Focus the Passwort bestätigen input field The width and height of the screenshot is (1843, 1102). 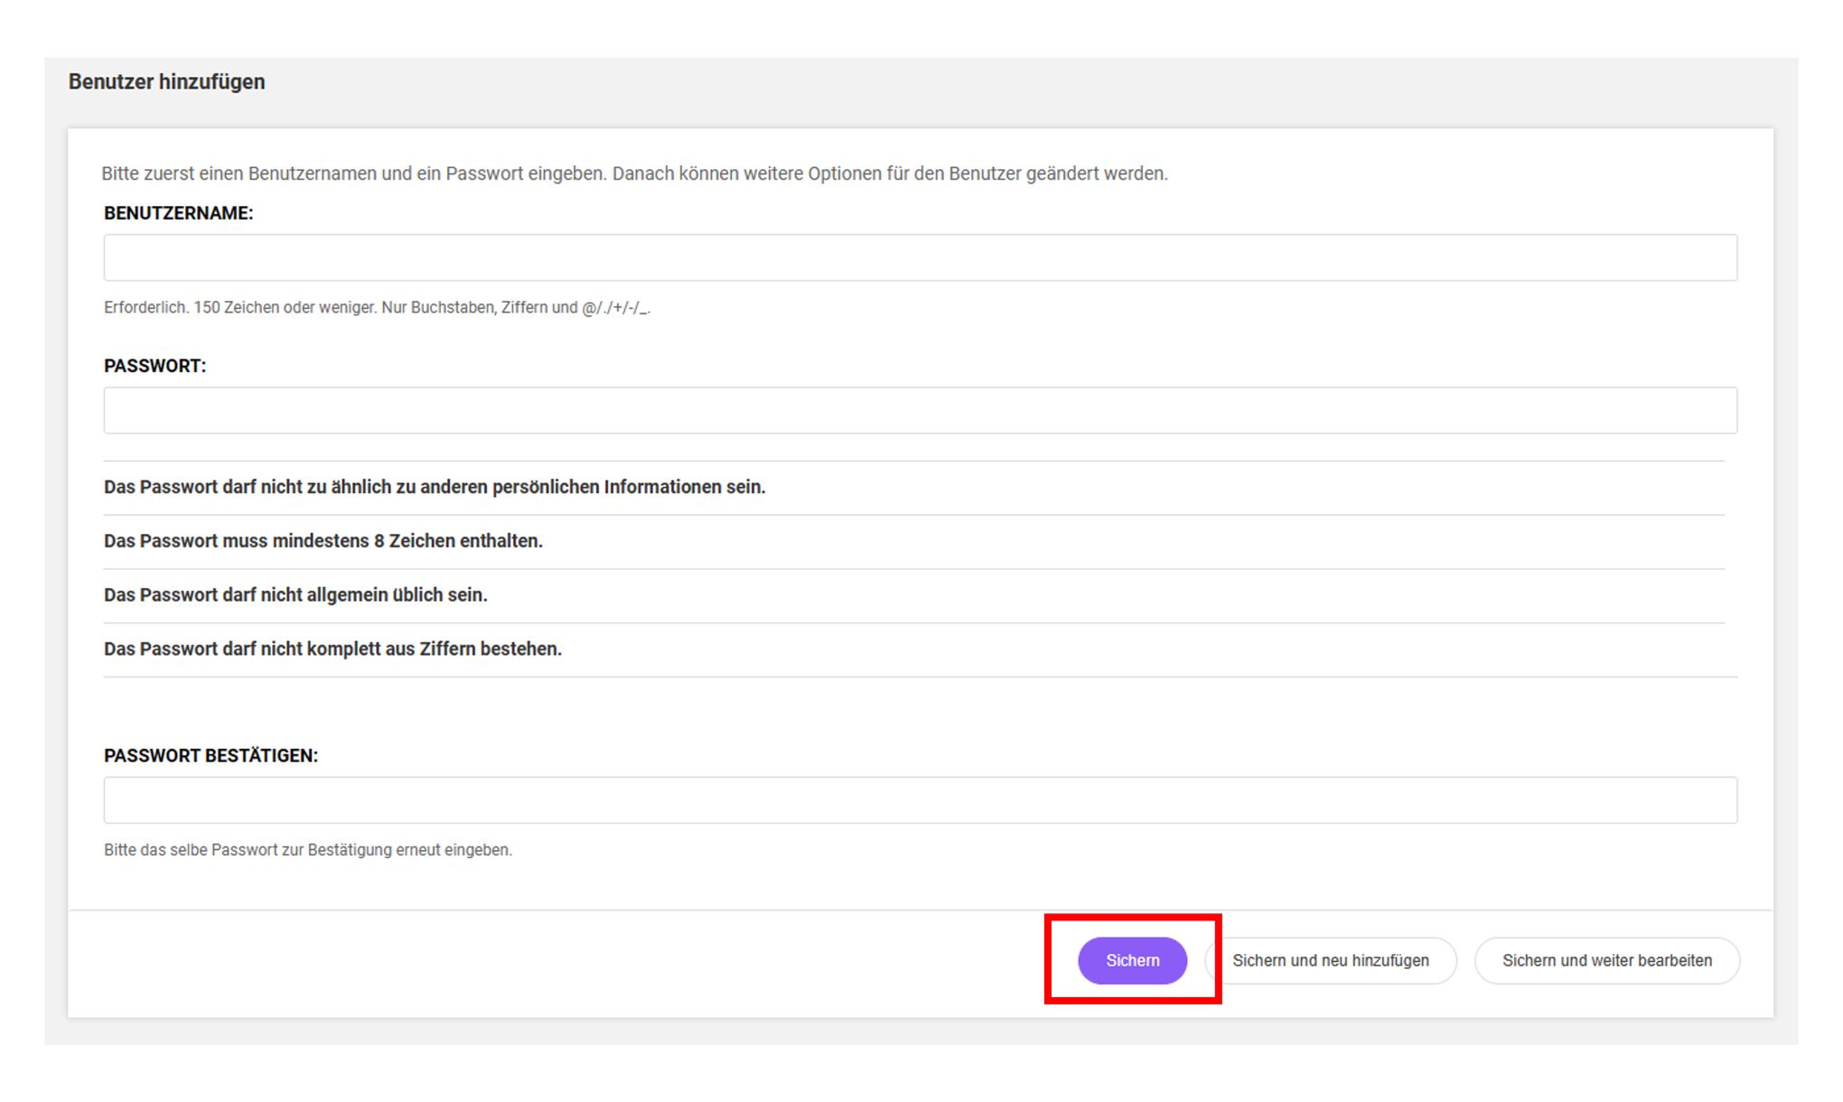920,799
